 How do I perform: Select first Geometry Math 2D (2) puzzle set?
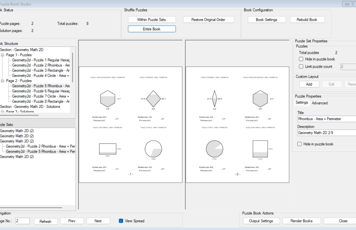click(17, 131)
